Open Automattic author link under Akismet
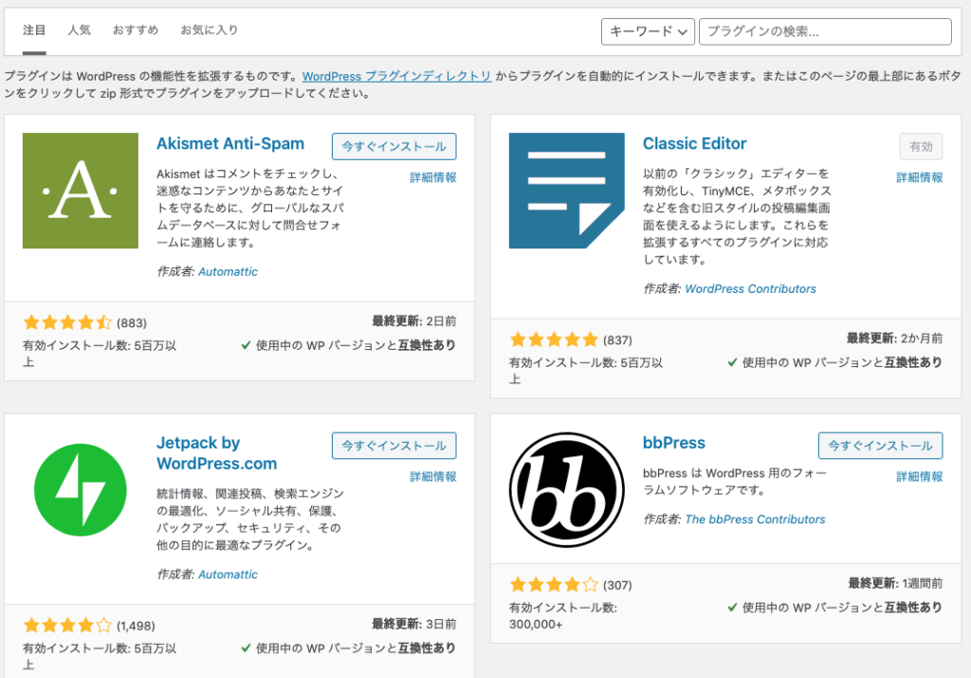The height and width of the screenshot is (678, 971). [x=228, y=272]
